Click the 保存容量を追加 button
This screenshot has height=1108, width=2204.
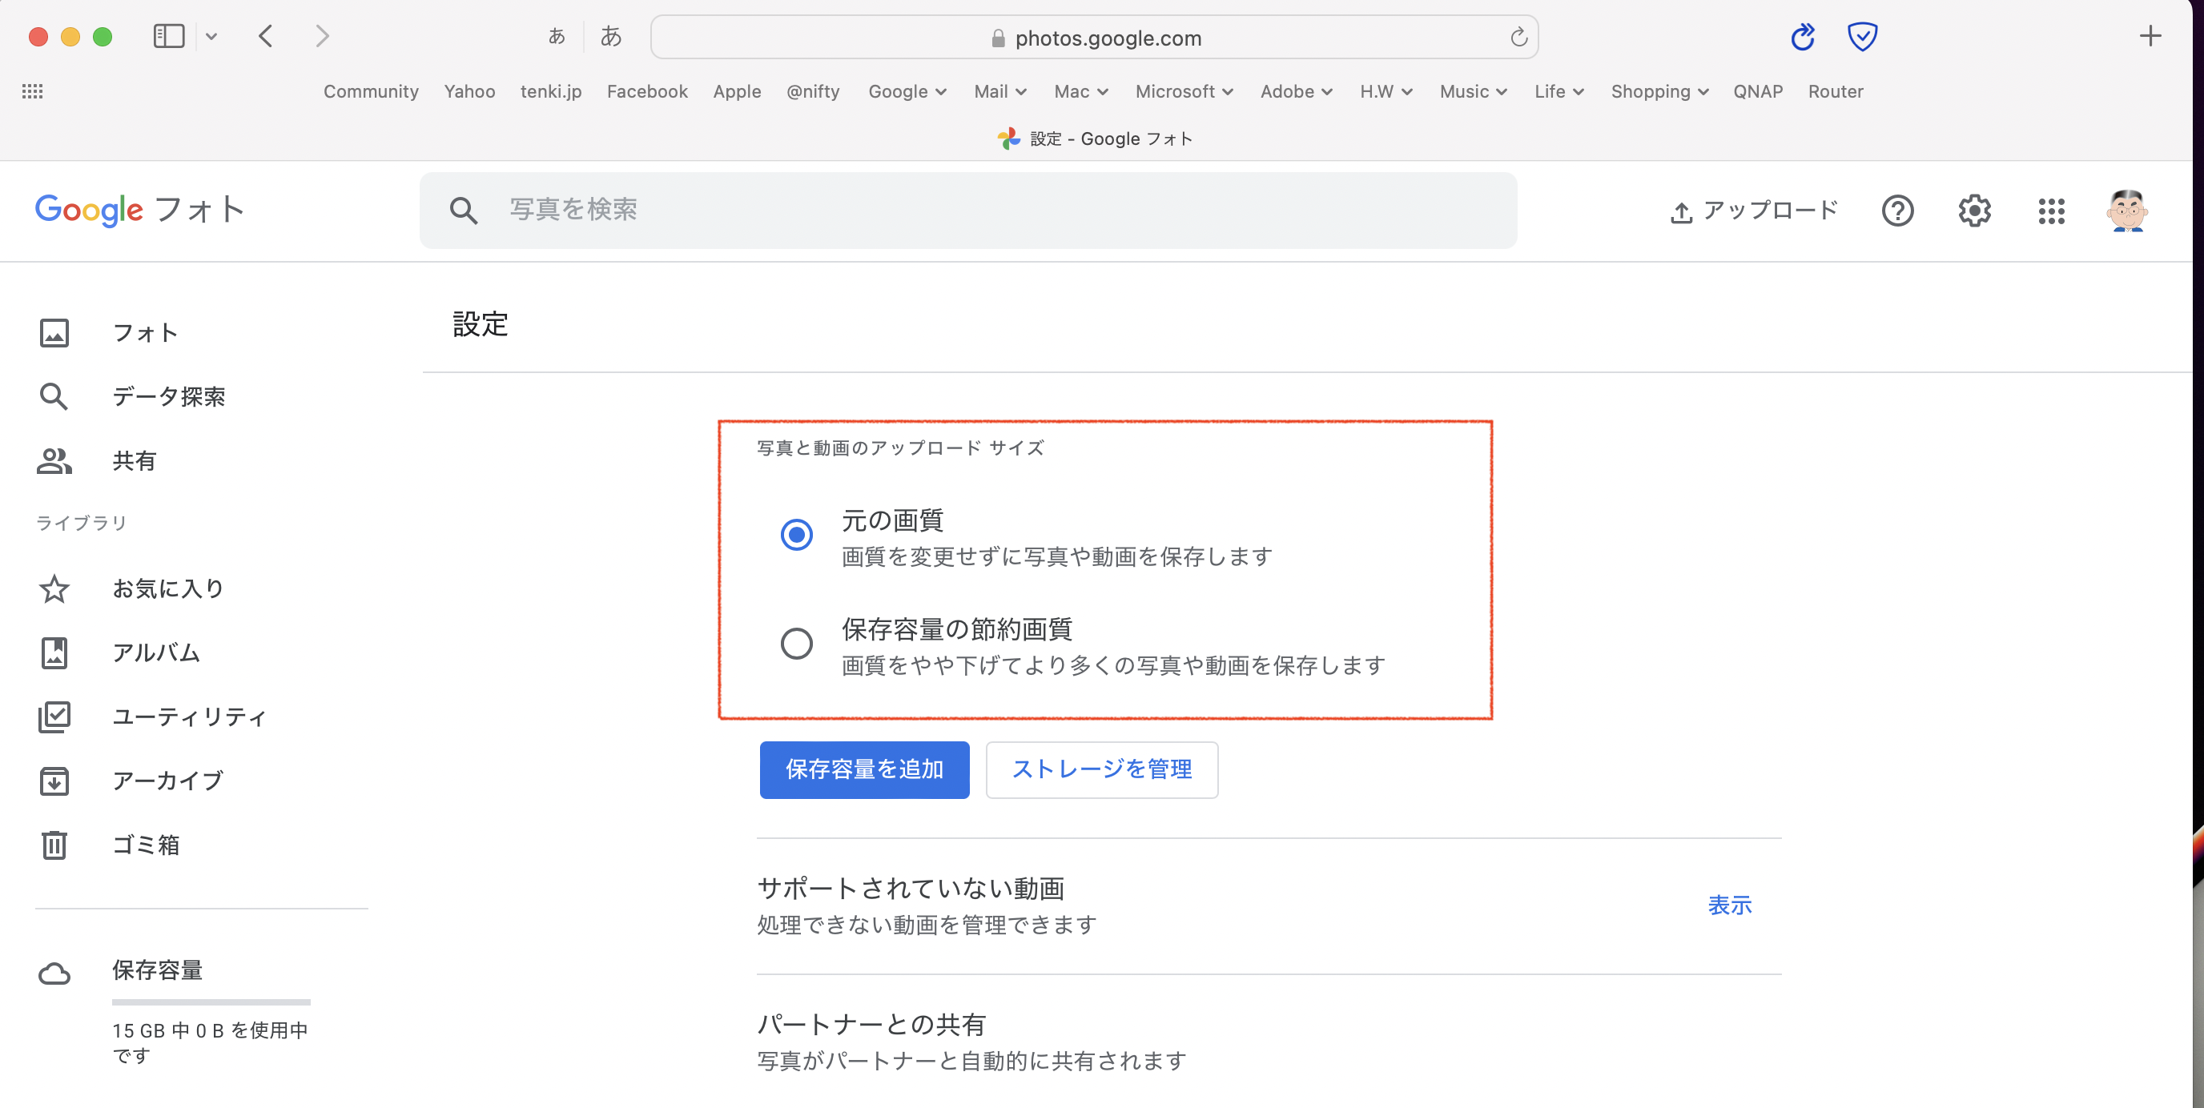pos(864,769)
